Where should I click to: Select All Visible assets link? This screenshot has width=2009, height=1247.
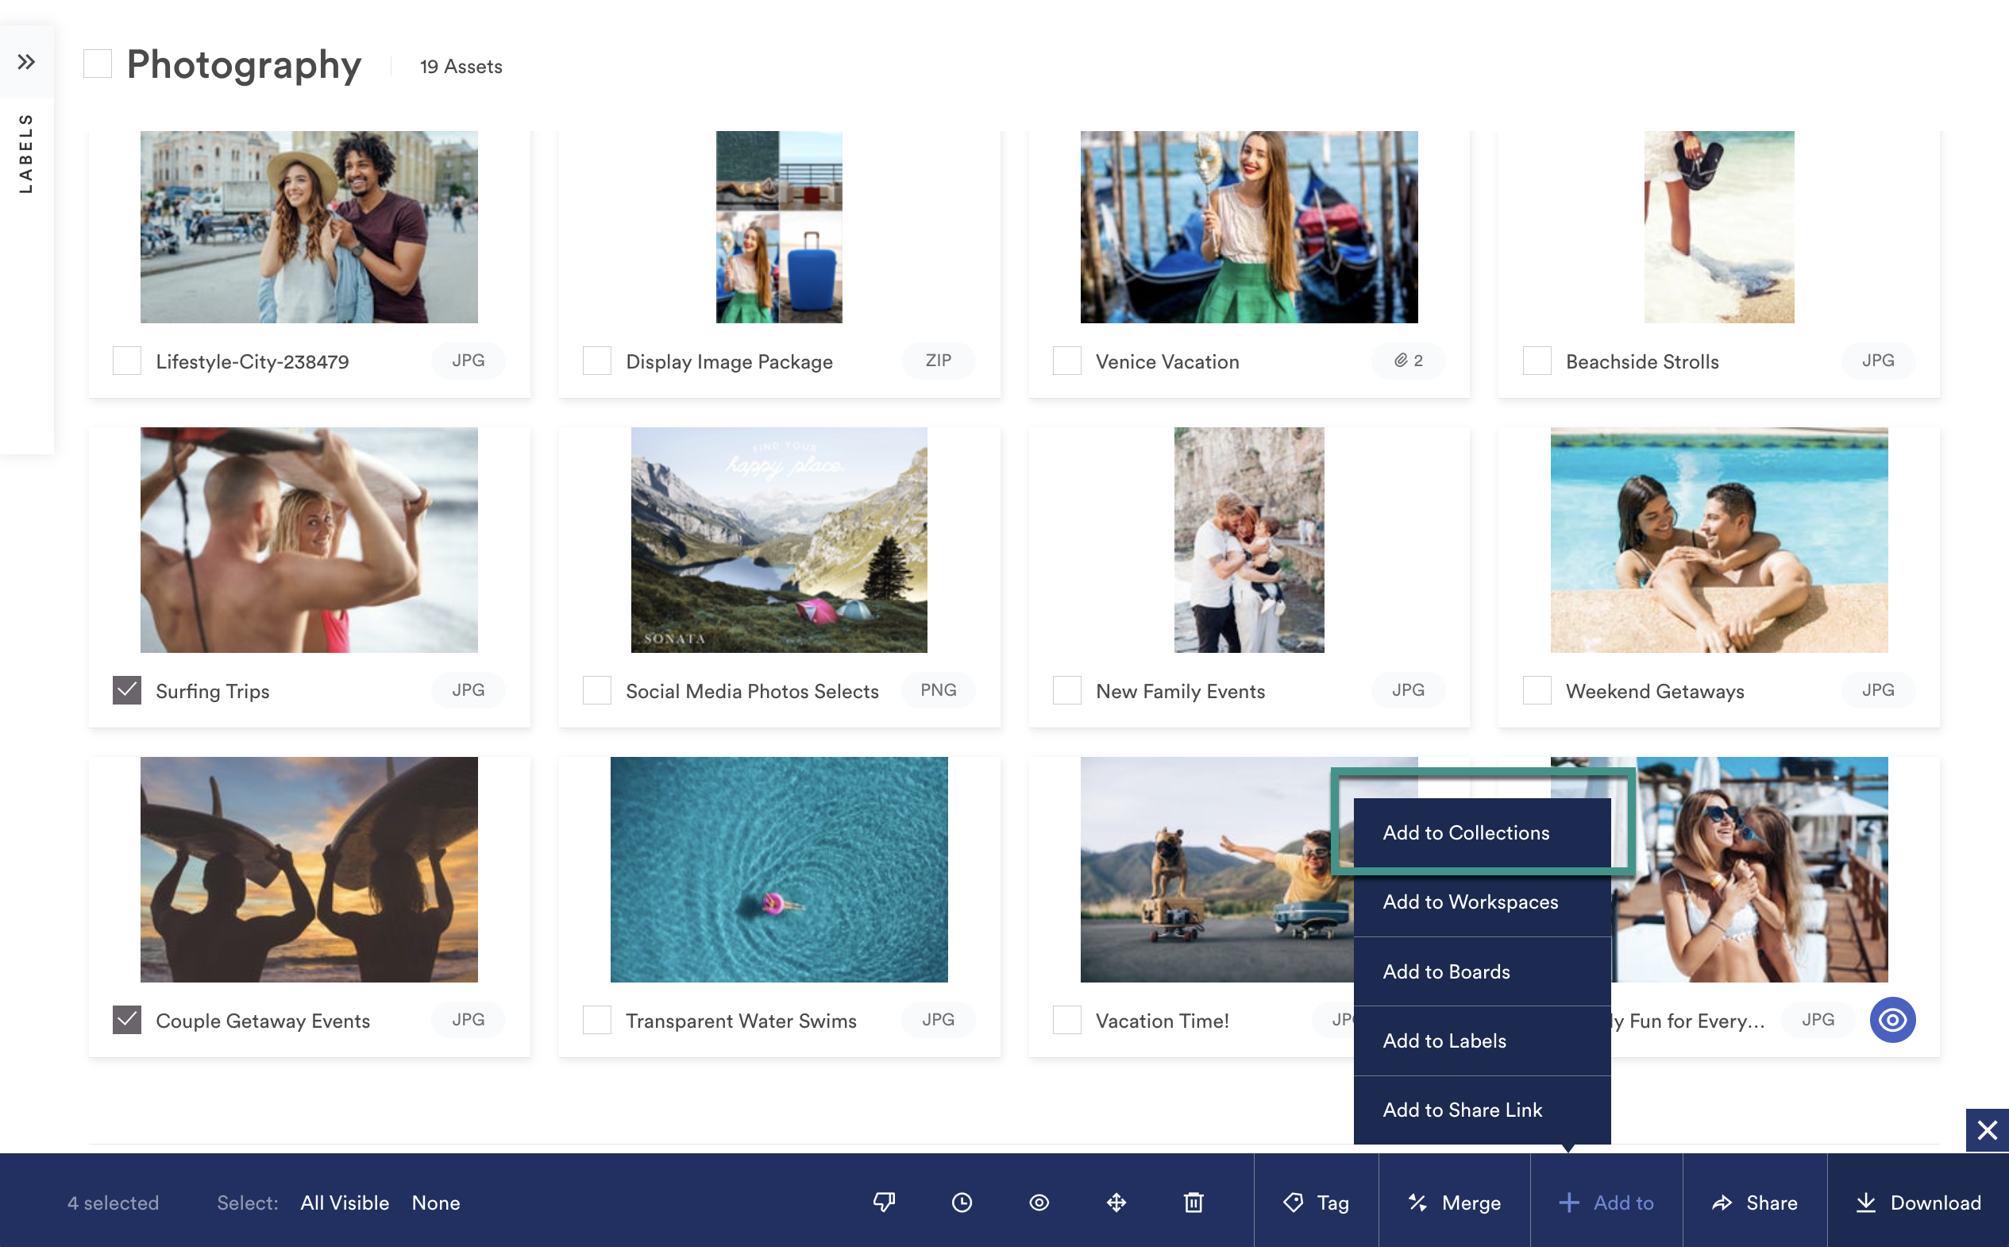pos(345,1203)
